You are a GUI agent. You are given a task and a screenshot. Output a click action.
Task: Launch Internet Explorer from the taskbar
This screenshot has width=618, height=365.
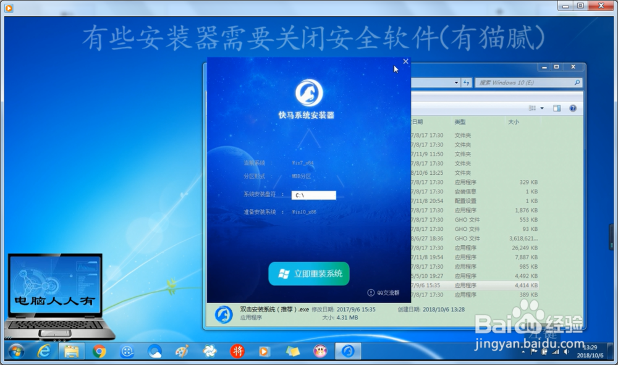pyautogui.click(x=43, y=351)
